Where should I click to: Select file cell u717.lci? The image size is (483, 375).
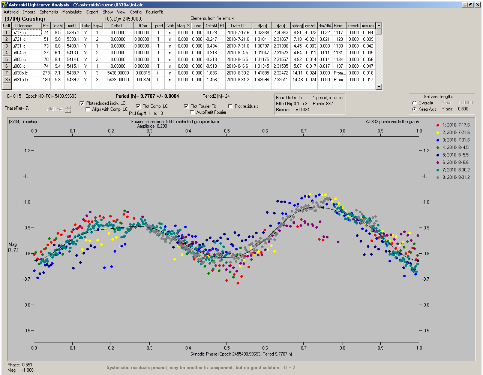click(x=27, y=33)
